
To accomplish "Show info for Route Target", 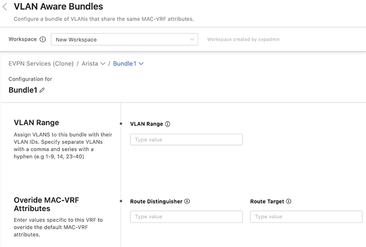I will pyautogui.click(x=289, y=201).
